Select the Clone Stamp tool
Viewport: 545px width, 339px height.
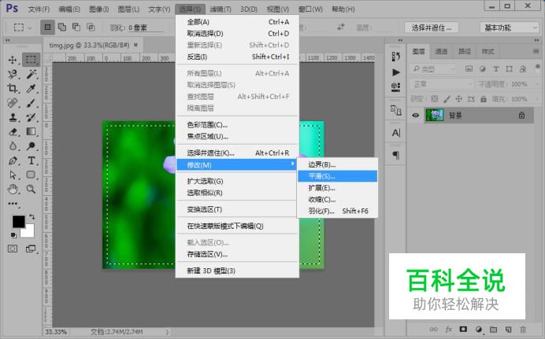(13, 117)
